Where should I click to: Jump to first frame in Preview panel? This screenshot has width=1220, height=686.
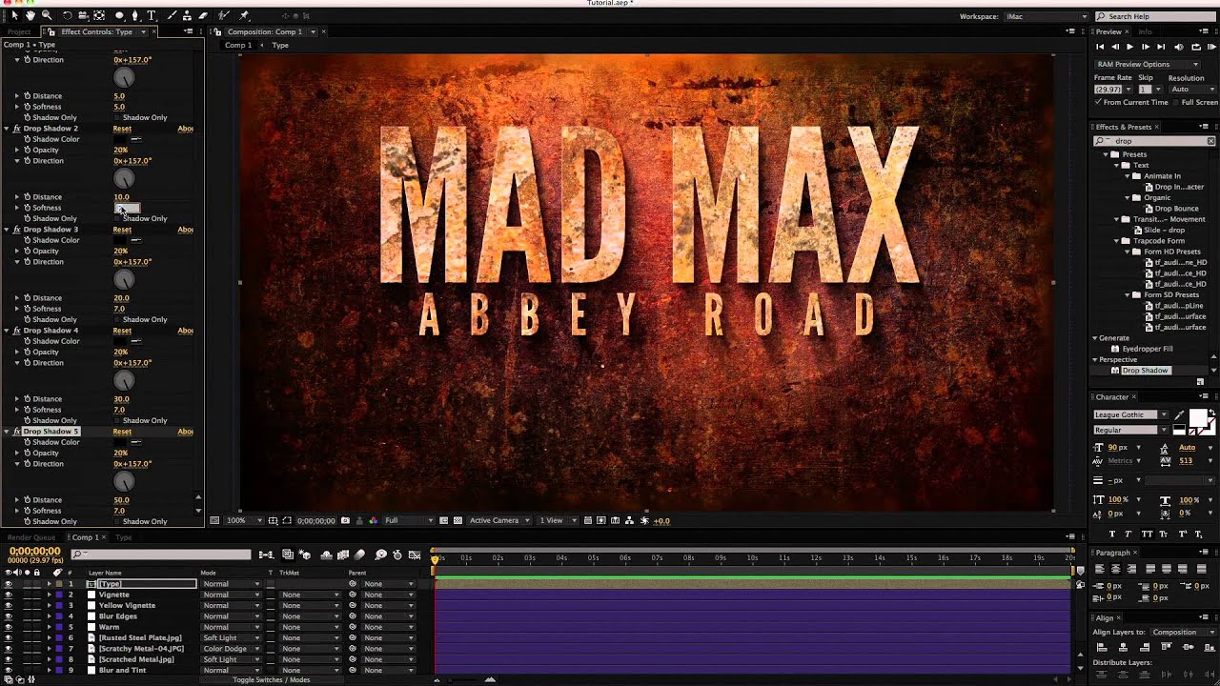1101,47
